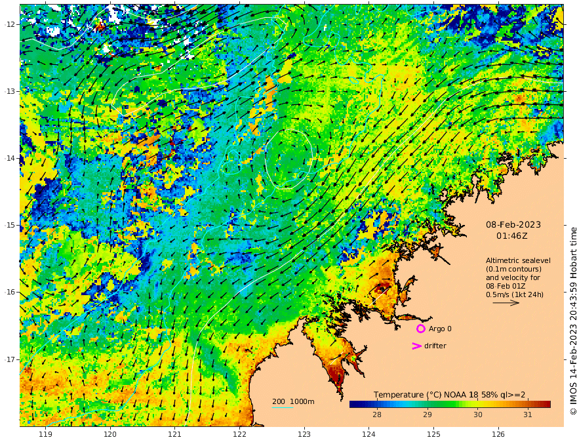Viewport: 577px width, 446px height.
Task: Click the '0.5m/s (1kt 24h)' scale label
Action: [x=515, y=294]
